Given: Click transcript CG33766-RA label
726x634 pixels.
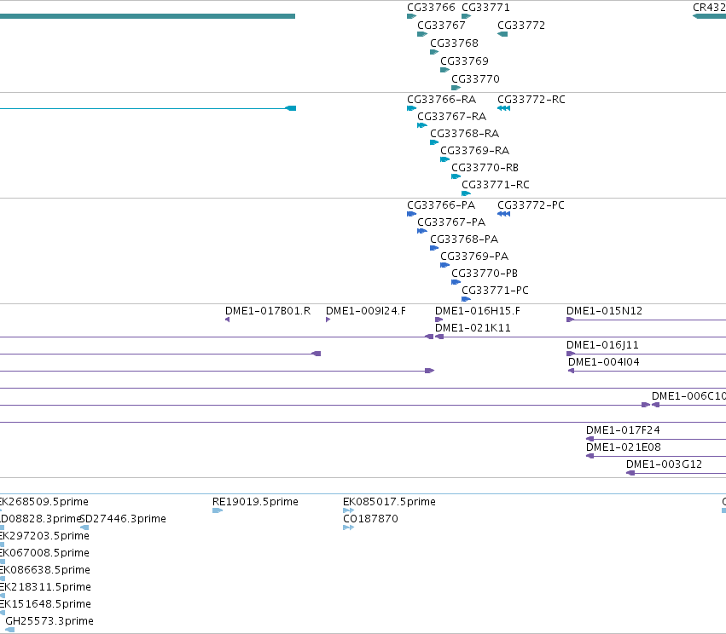Looking at the screenshot, I should coord(441,100).
